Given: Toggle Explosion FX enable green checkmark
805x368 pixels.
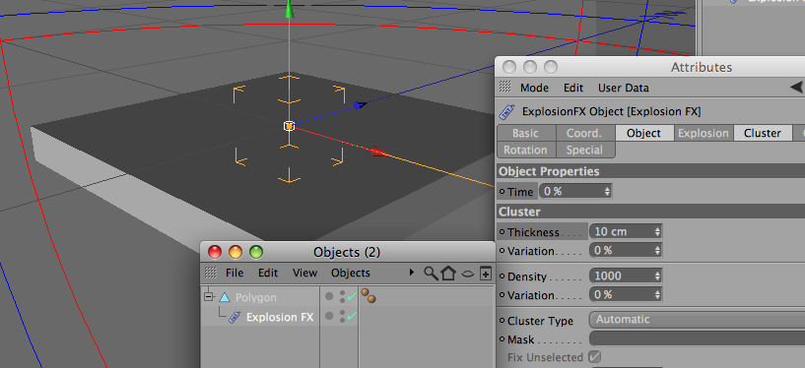Looking at the screenshot, I should [352, 316].
